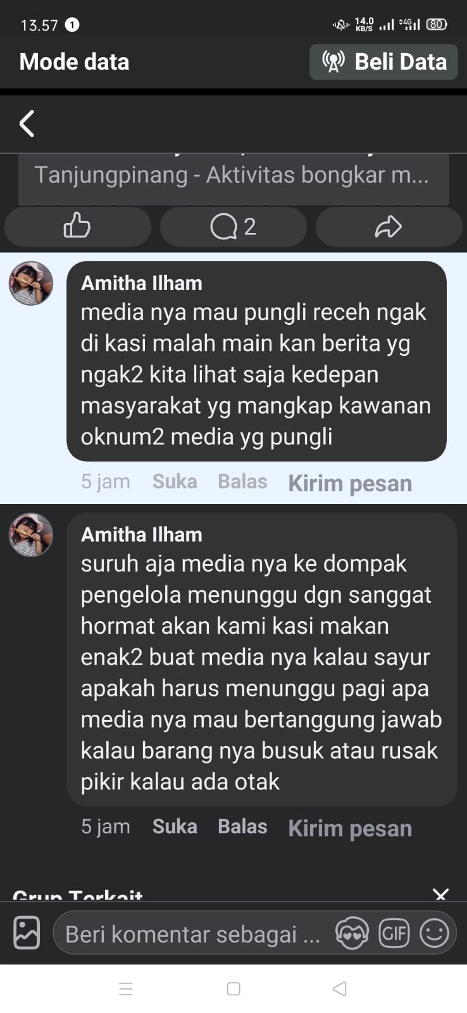This screenshot has height=1013, width=467.
Task: Like the post with thumbs-up icon
Action: coord(77,226)
